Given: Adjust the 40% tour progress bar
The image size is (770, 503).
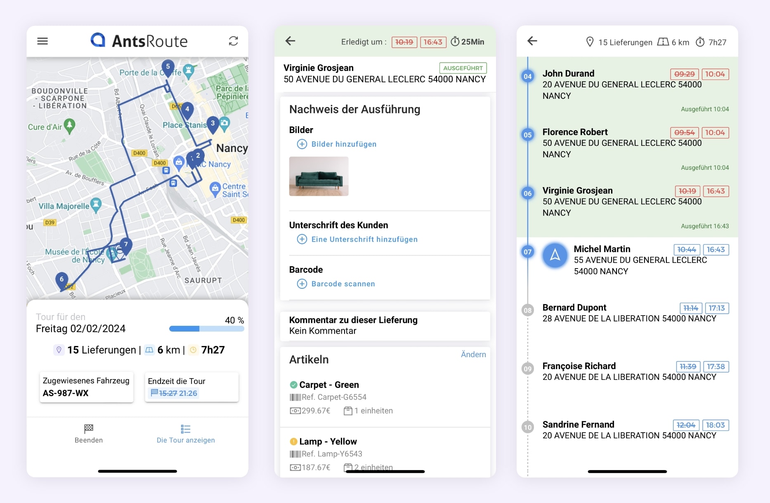Looking at the screenshot, I should 206,328.
